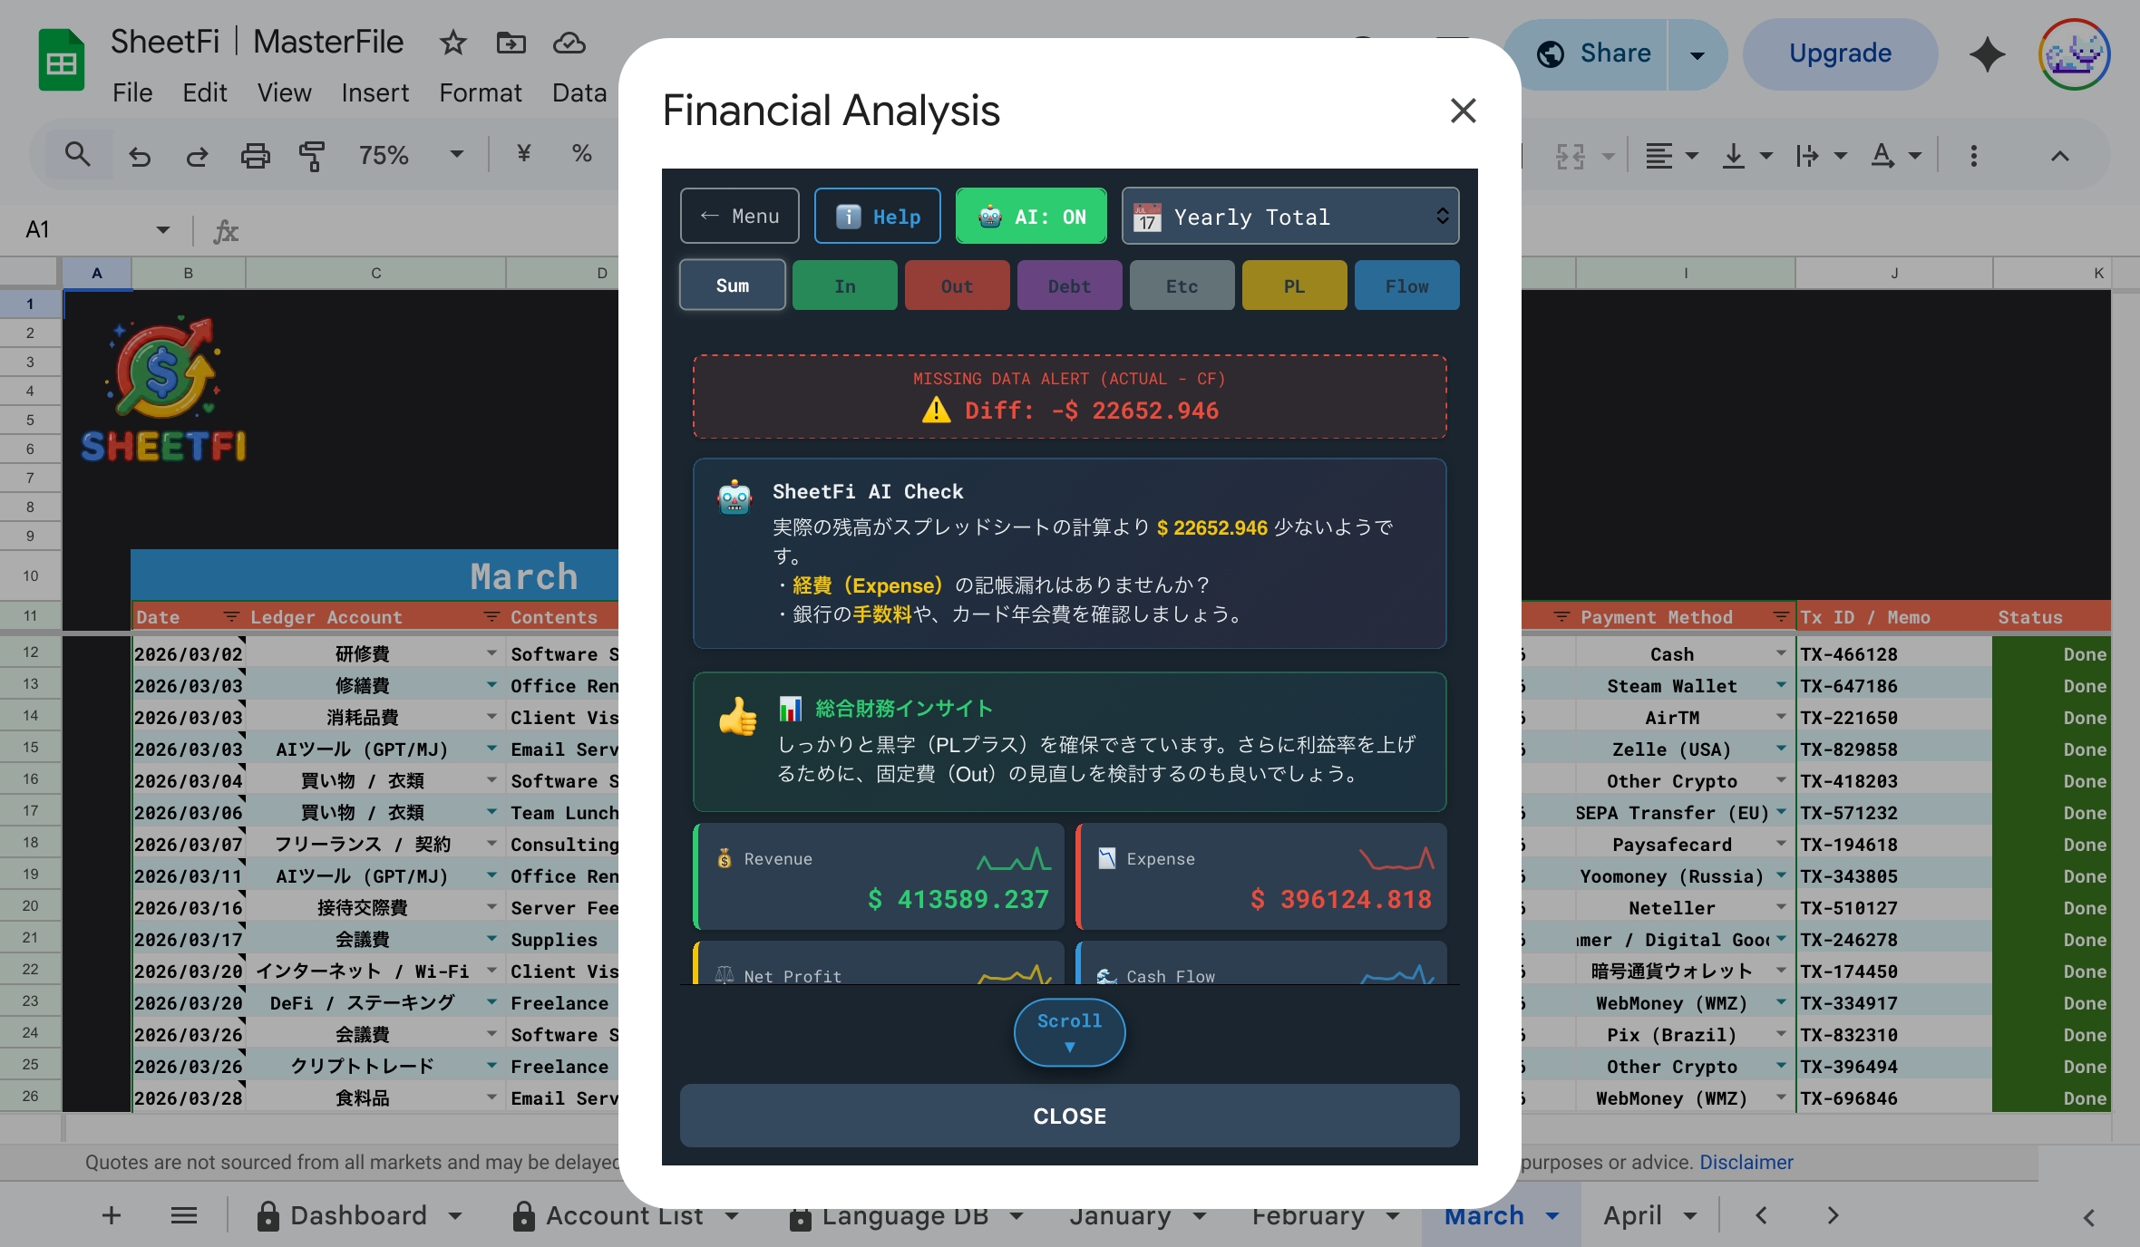Expand the 75% zoom dropdown
The width and height of the screenshot is (2140, 1247).
(x=456, y=155)
